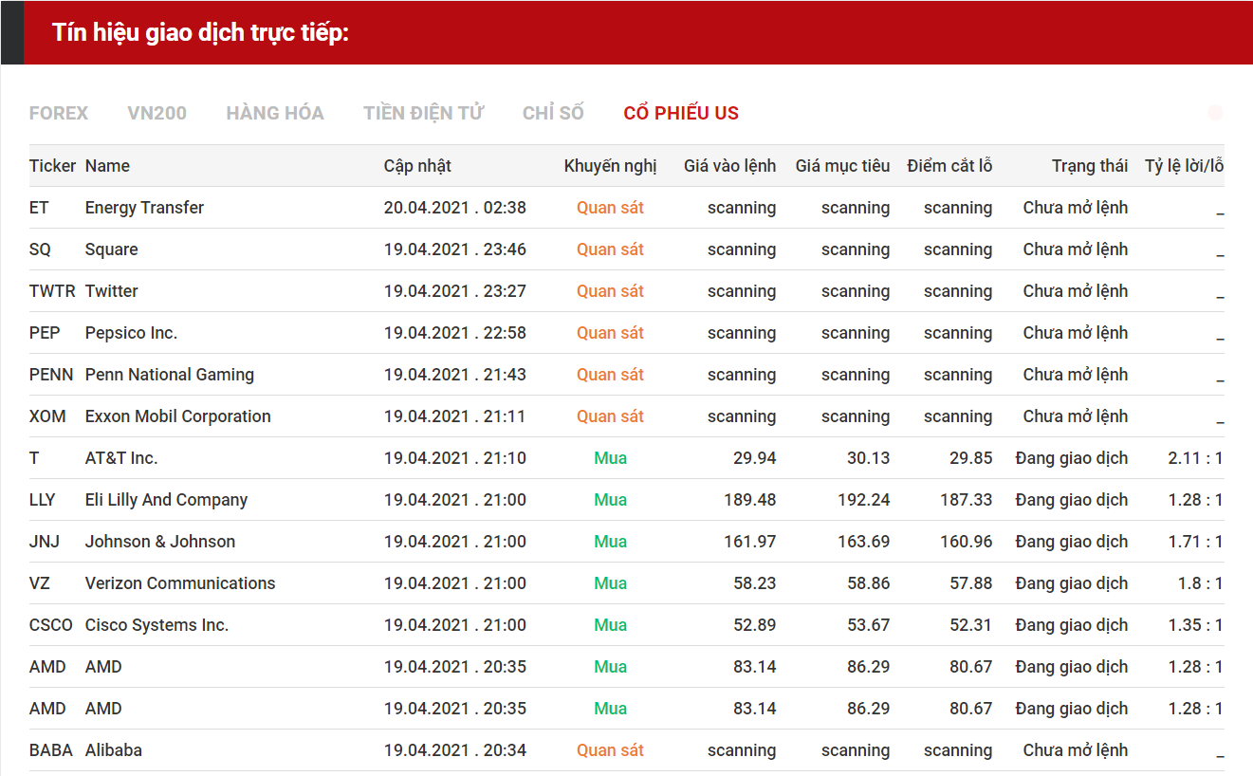Select the BABA ticker

(51, 750)
